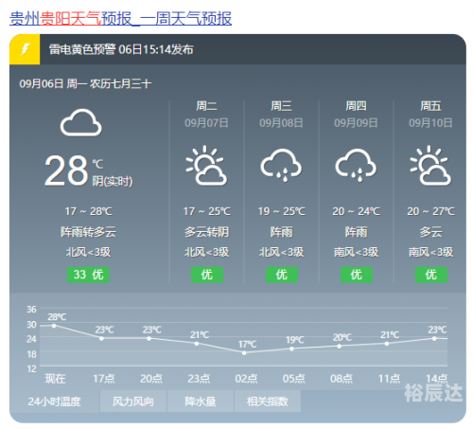Select the 周四 day heading
The width and height of the screenshot is (473, 429).
point(356,106)
